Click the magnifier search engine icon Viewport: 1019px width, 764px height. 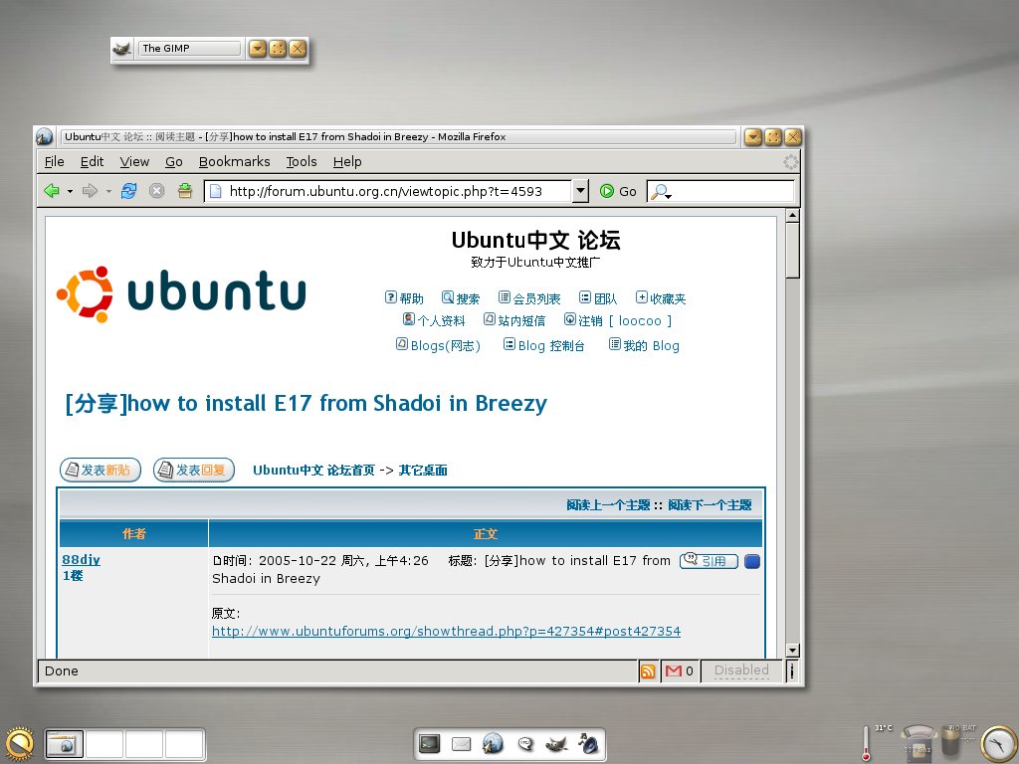pos(661,192)
